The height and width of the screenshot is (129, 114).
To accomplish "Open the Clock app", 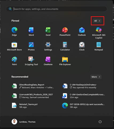I will click(82, 46).
